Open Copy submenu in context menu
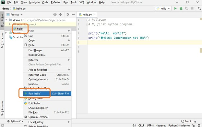 47,41
